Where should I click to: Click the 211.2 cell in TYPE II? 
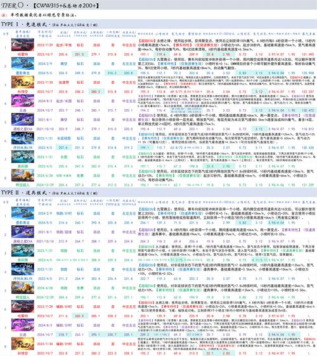click(x=63, y=279)
